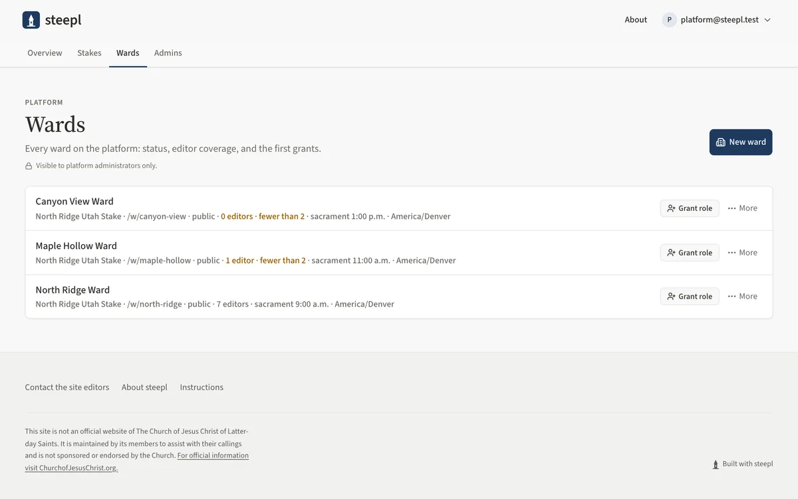Grant role for Canyon View Ward
This screenshot has height=499, width=798.
(690, 208)
